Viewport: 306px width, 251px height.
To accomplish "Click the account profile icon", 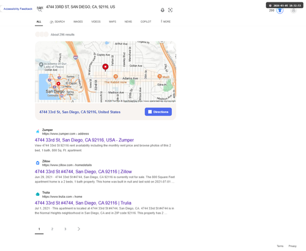I will click(293, 10).
